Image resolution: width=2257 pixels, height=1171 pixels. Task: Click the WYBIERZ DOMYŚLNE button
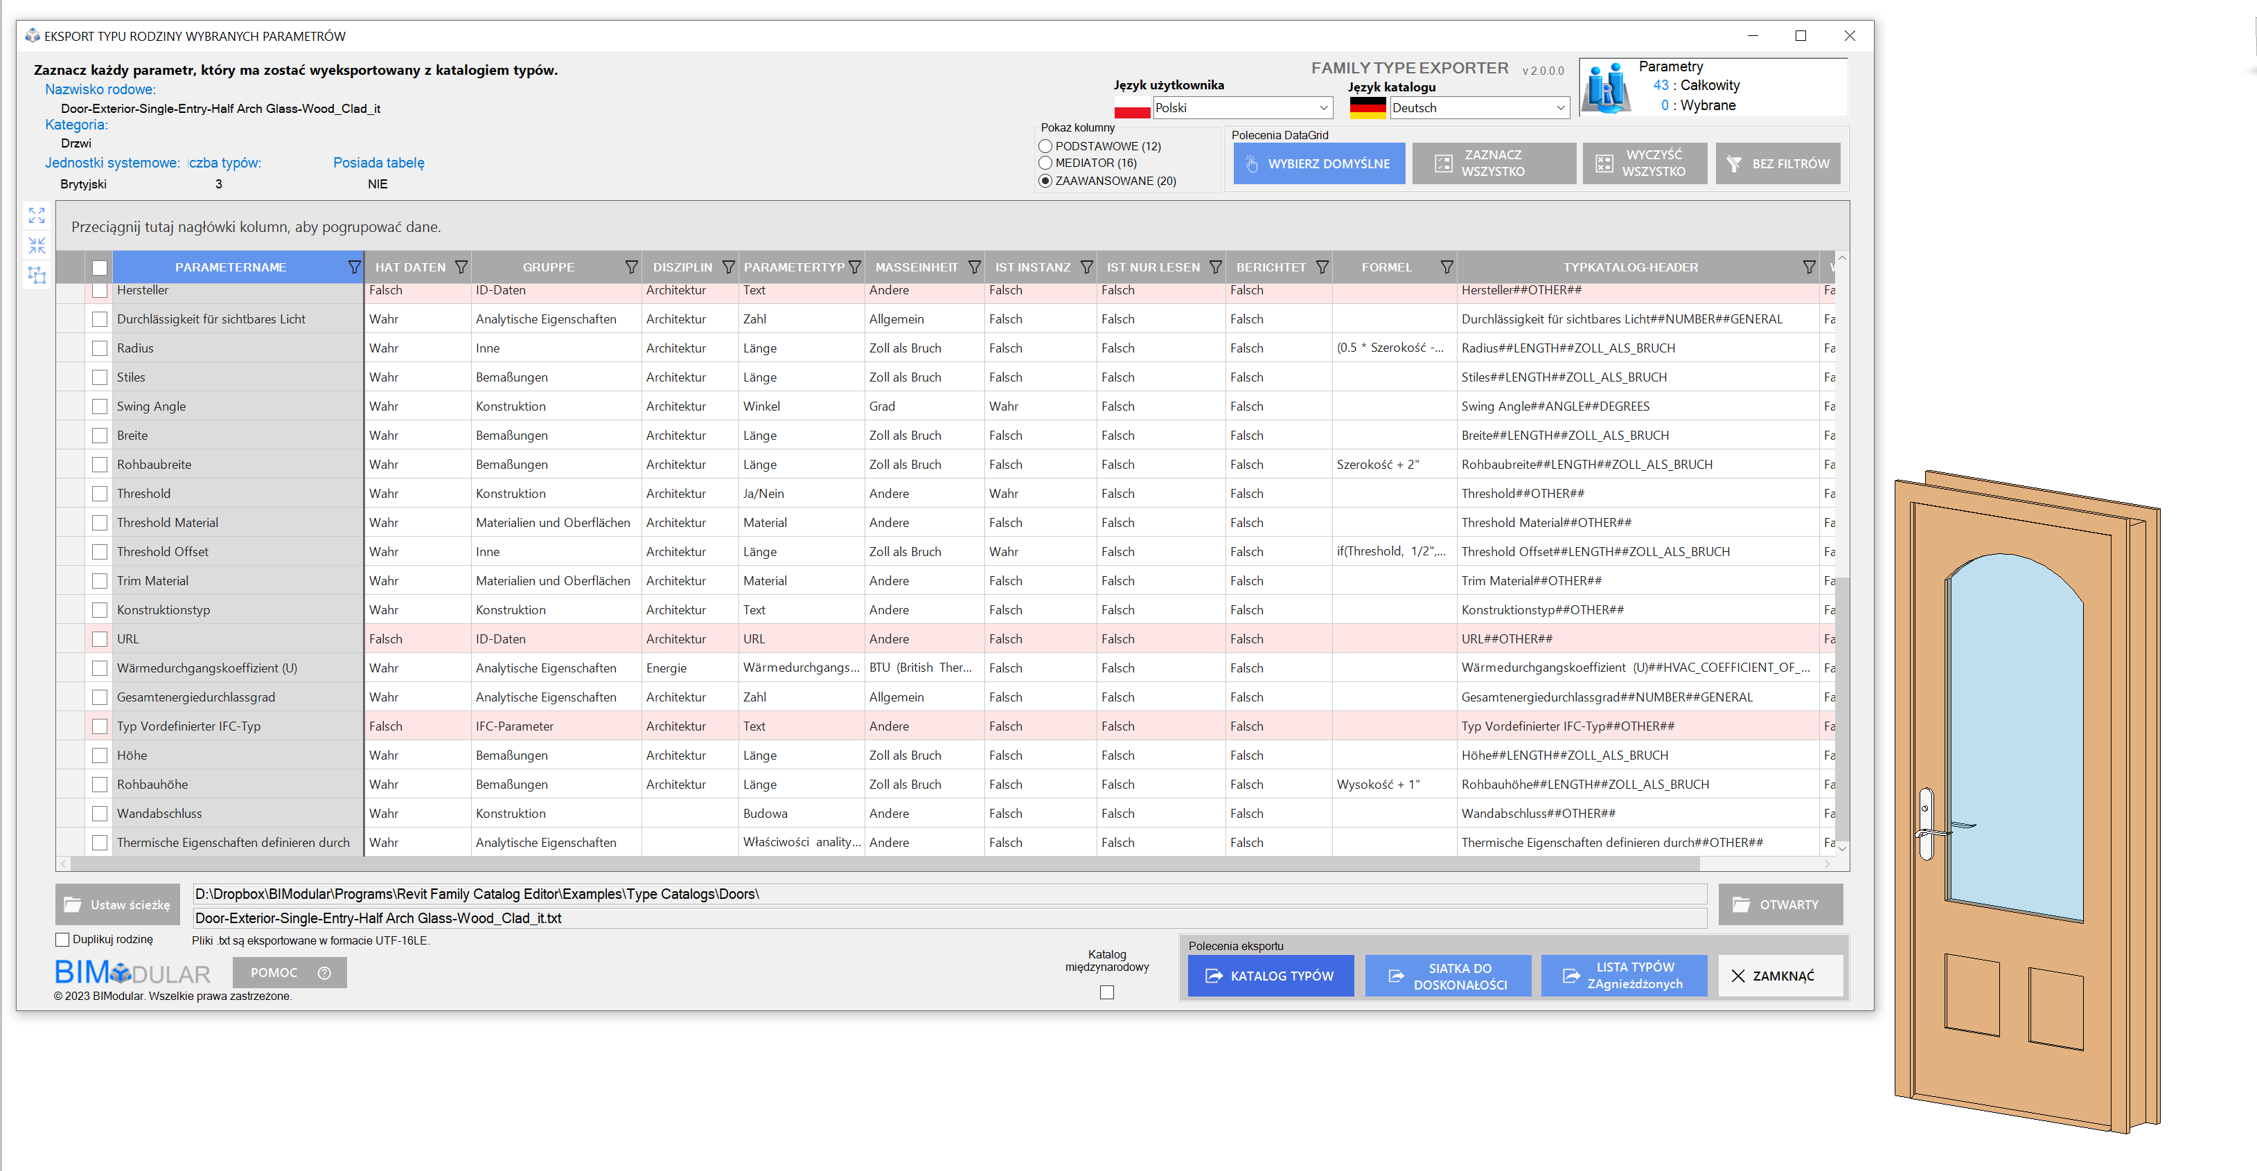[x=1318, y=164]
